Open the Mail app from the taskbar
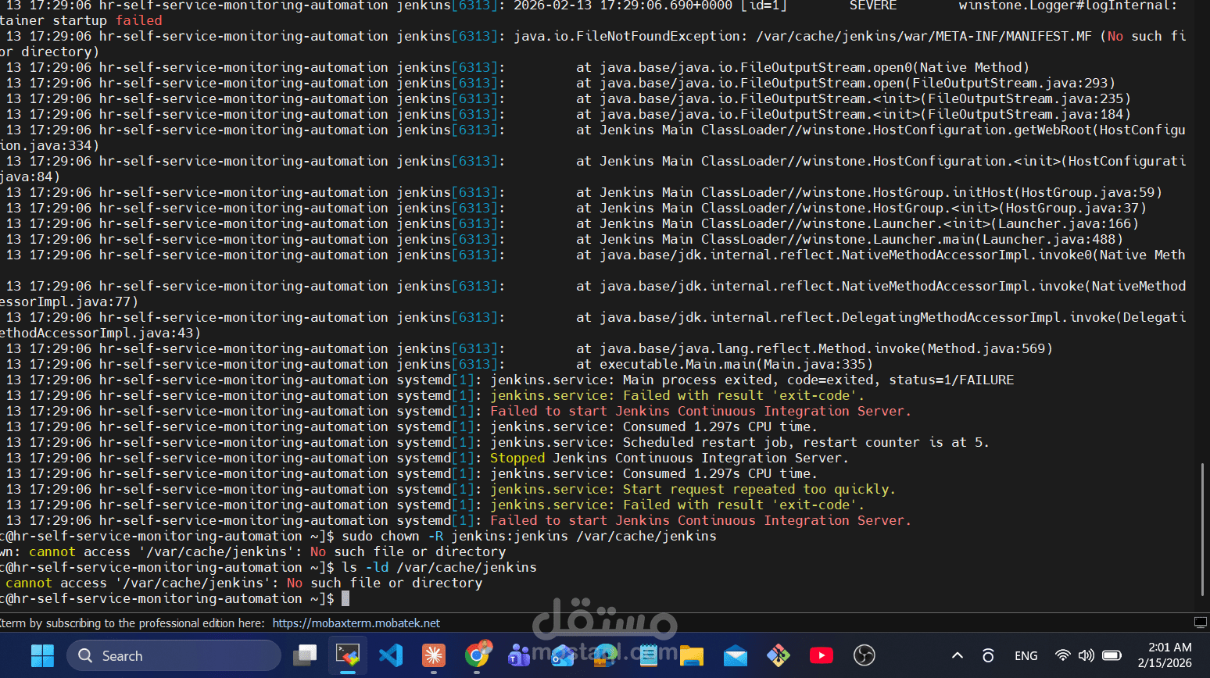 click(x=735, y=655)
